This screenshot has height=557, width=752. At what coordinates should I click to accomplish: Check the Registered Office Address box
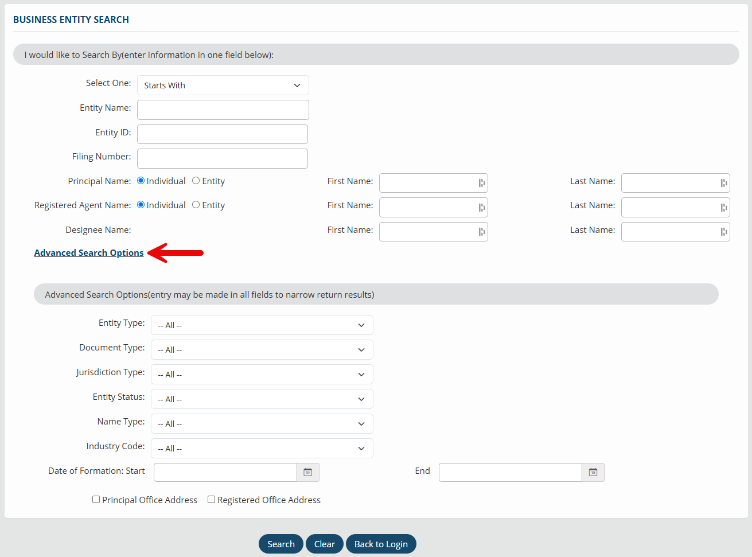point(212,500)
